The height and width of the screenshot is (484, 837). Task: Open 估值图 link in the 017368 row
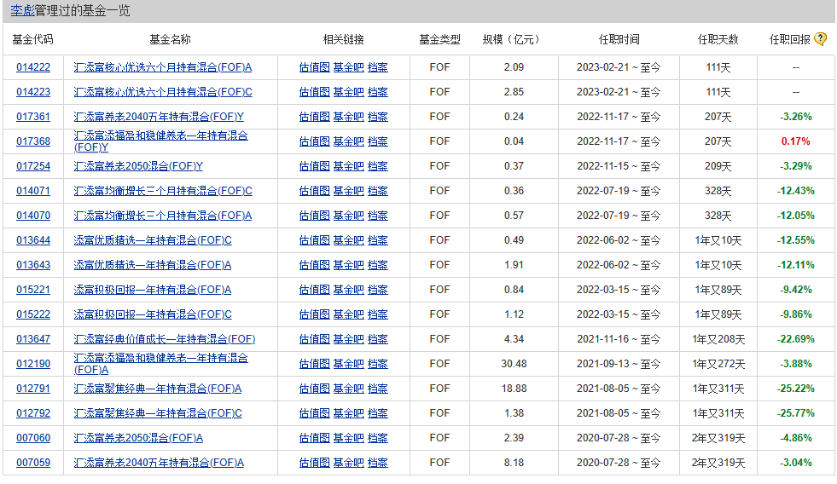(315, 141)
